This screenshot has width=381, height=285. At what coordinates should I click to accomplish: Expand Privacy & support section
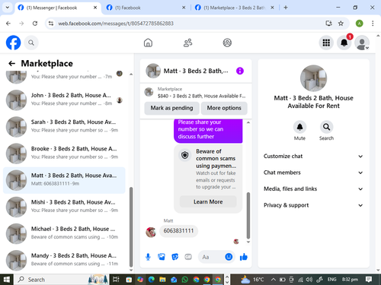point(313,205)
